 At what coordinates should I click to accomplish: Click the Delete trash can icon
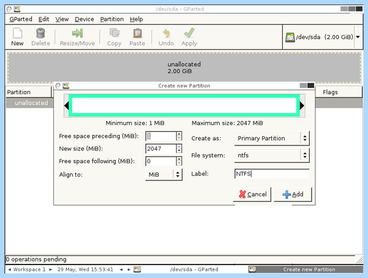[x=40, y=33]
